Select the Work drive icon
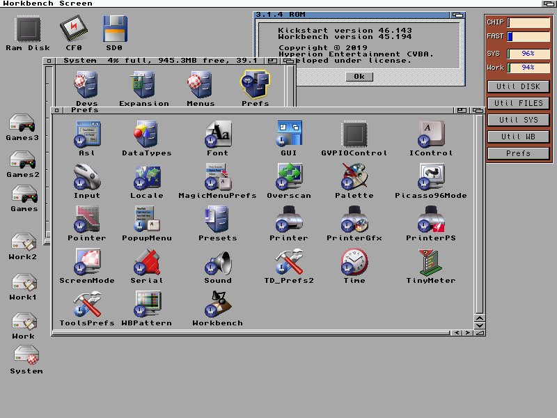 coord(24,321)
